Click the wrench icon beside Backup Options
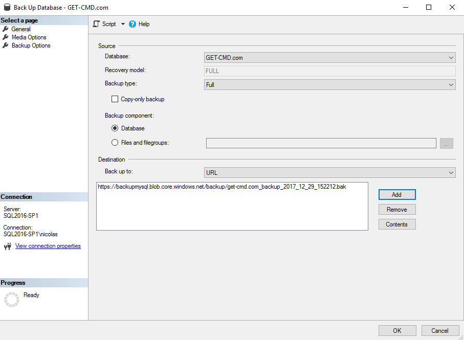Image resolution: width=464 pixels, height=340 pixels. [6, 46]
